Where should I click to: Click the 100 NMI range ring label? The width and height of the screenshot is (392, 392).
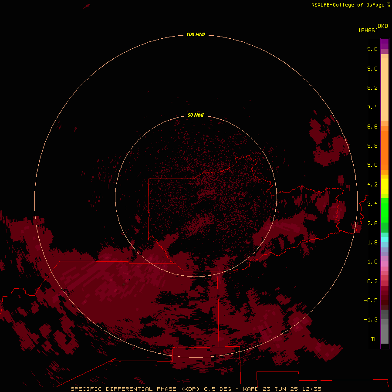(196, 34)
